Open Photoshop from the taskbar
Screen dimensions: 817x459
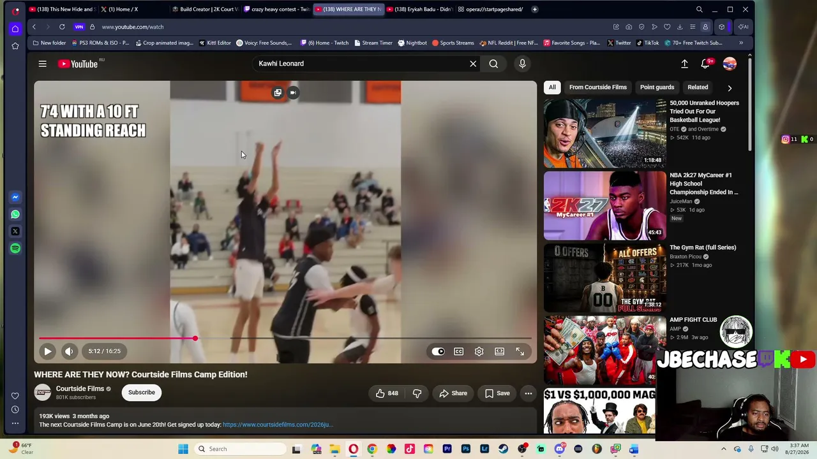[465, 449]
